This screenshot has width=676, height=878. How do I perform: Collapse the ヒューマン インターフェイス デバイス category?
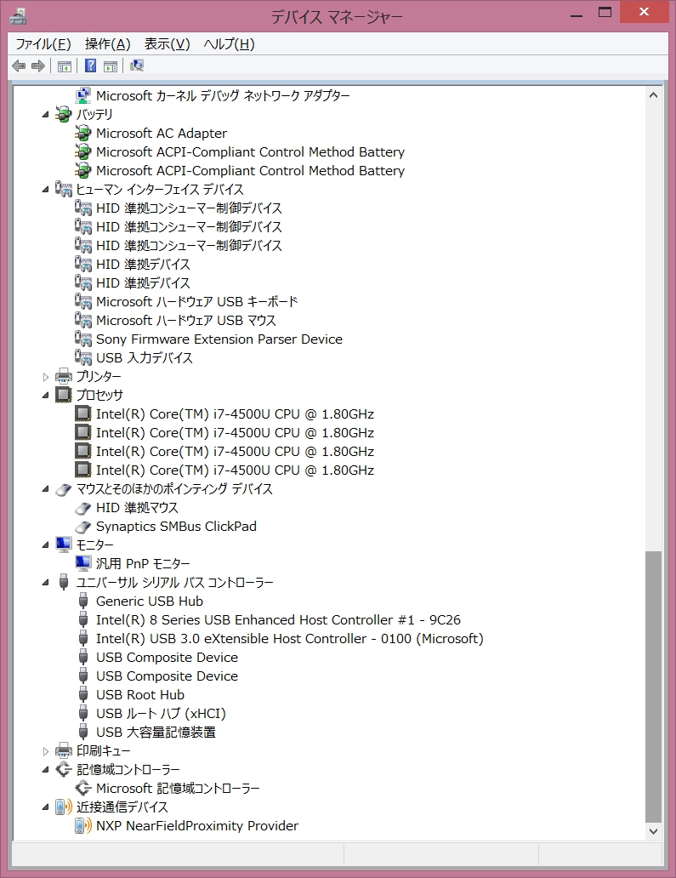click(x=46, y=189)
